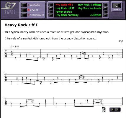Select 'Hvy Rock riff I' in the display
Viewport: 126px width, 118px height.
pyautogui.click(x=64, y=5)
